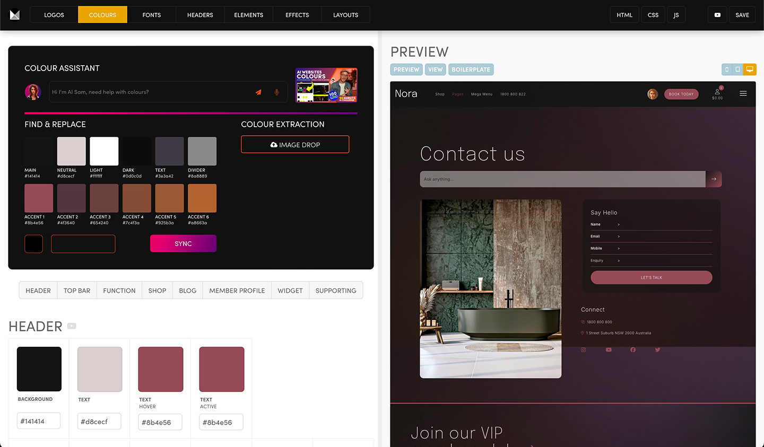Viewport: 764px width, 447px height.
Task: Click the Facebook icon in preview footer
Action: click(x=633, y=350)
